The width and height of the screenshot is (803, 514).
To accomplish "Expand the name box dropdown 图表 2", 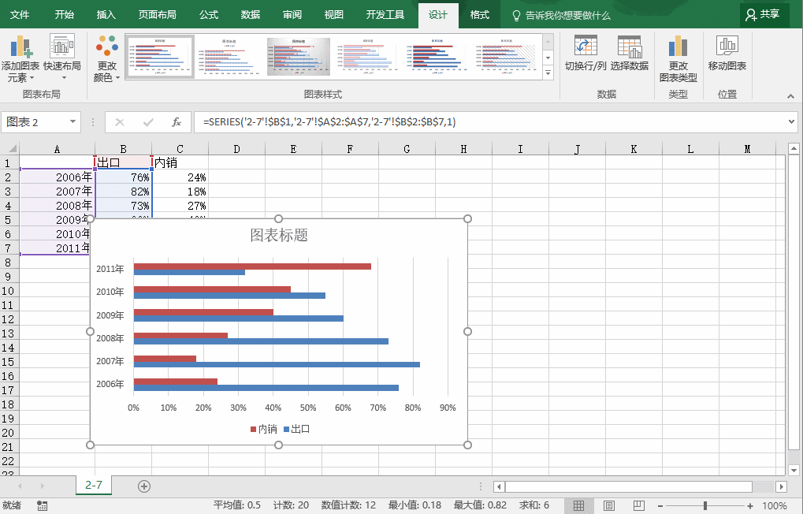I will 72,122.
